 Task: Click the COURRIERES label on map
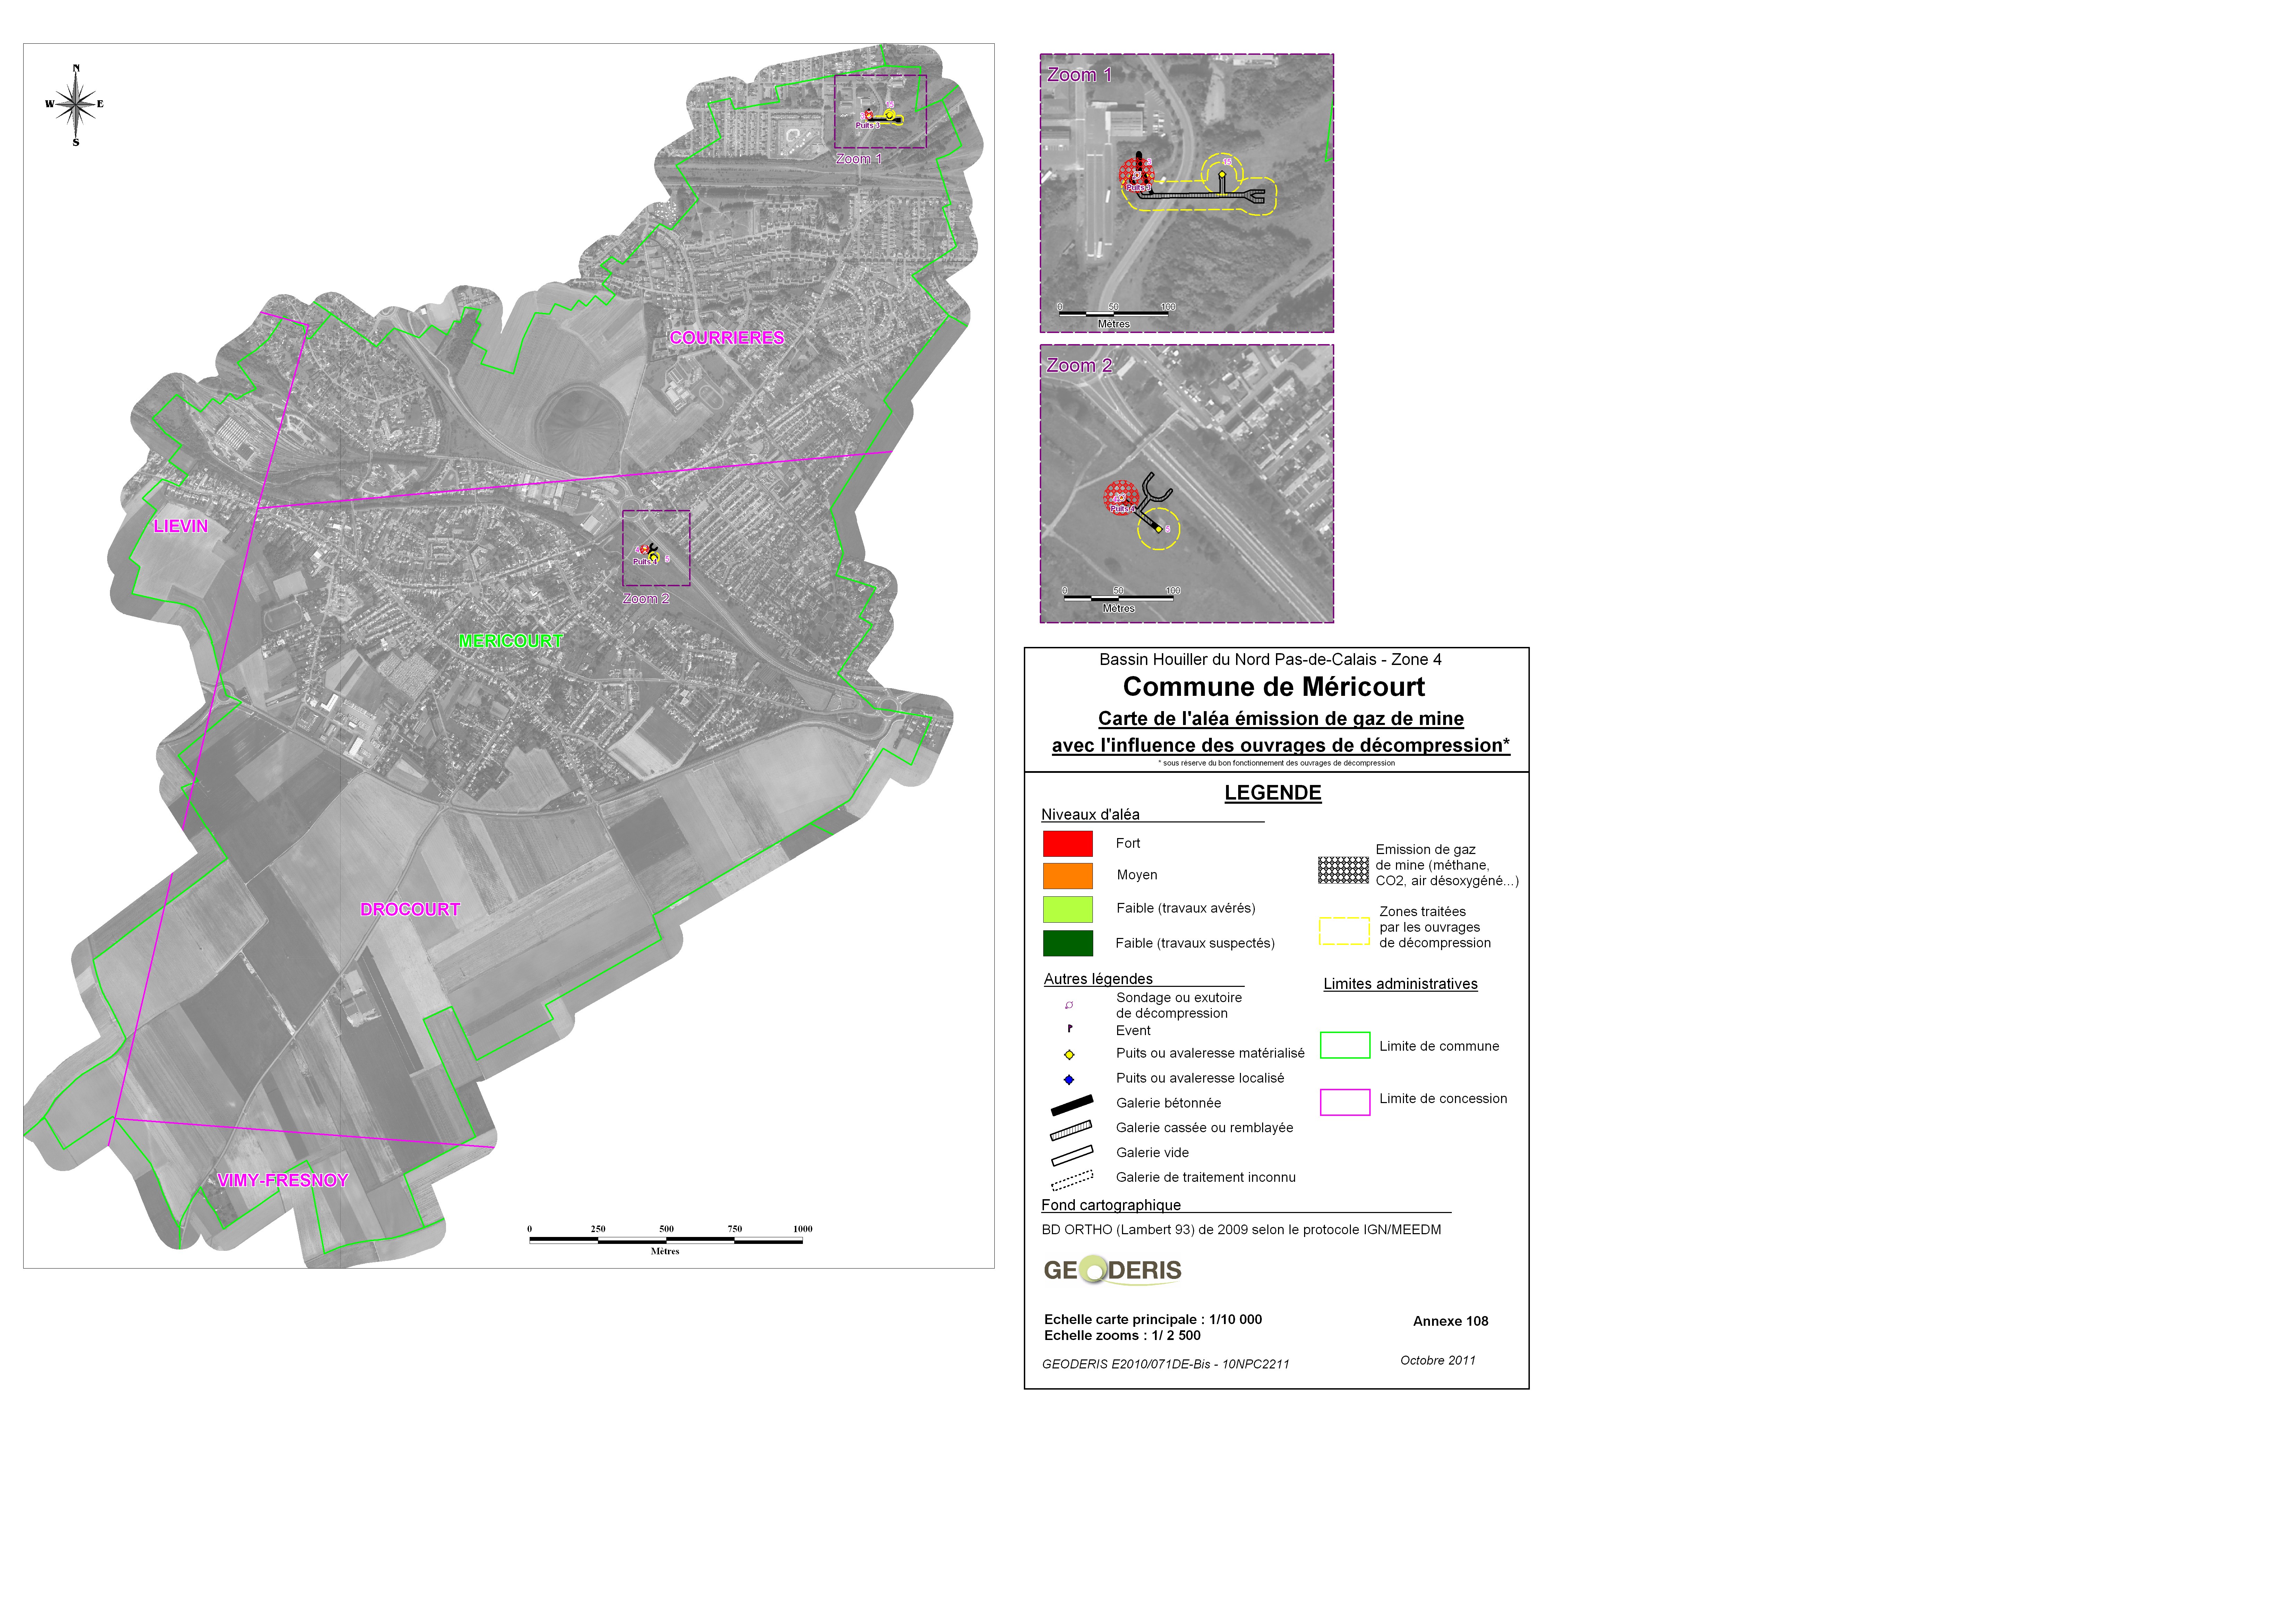click(727, 338)
